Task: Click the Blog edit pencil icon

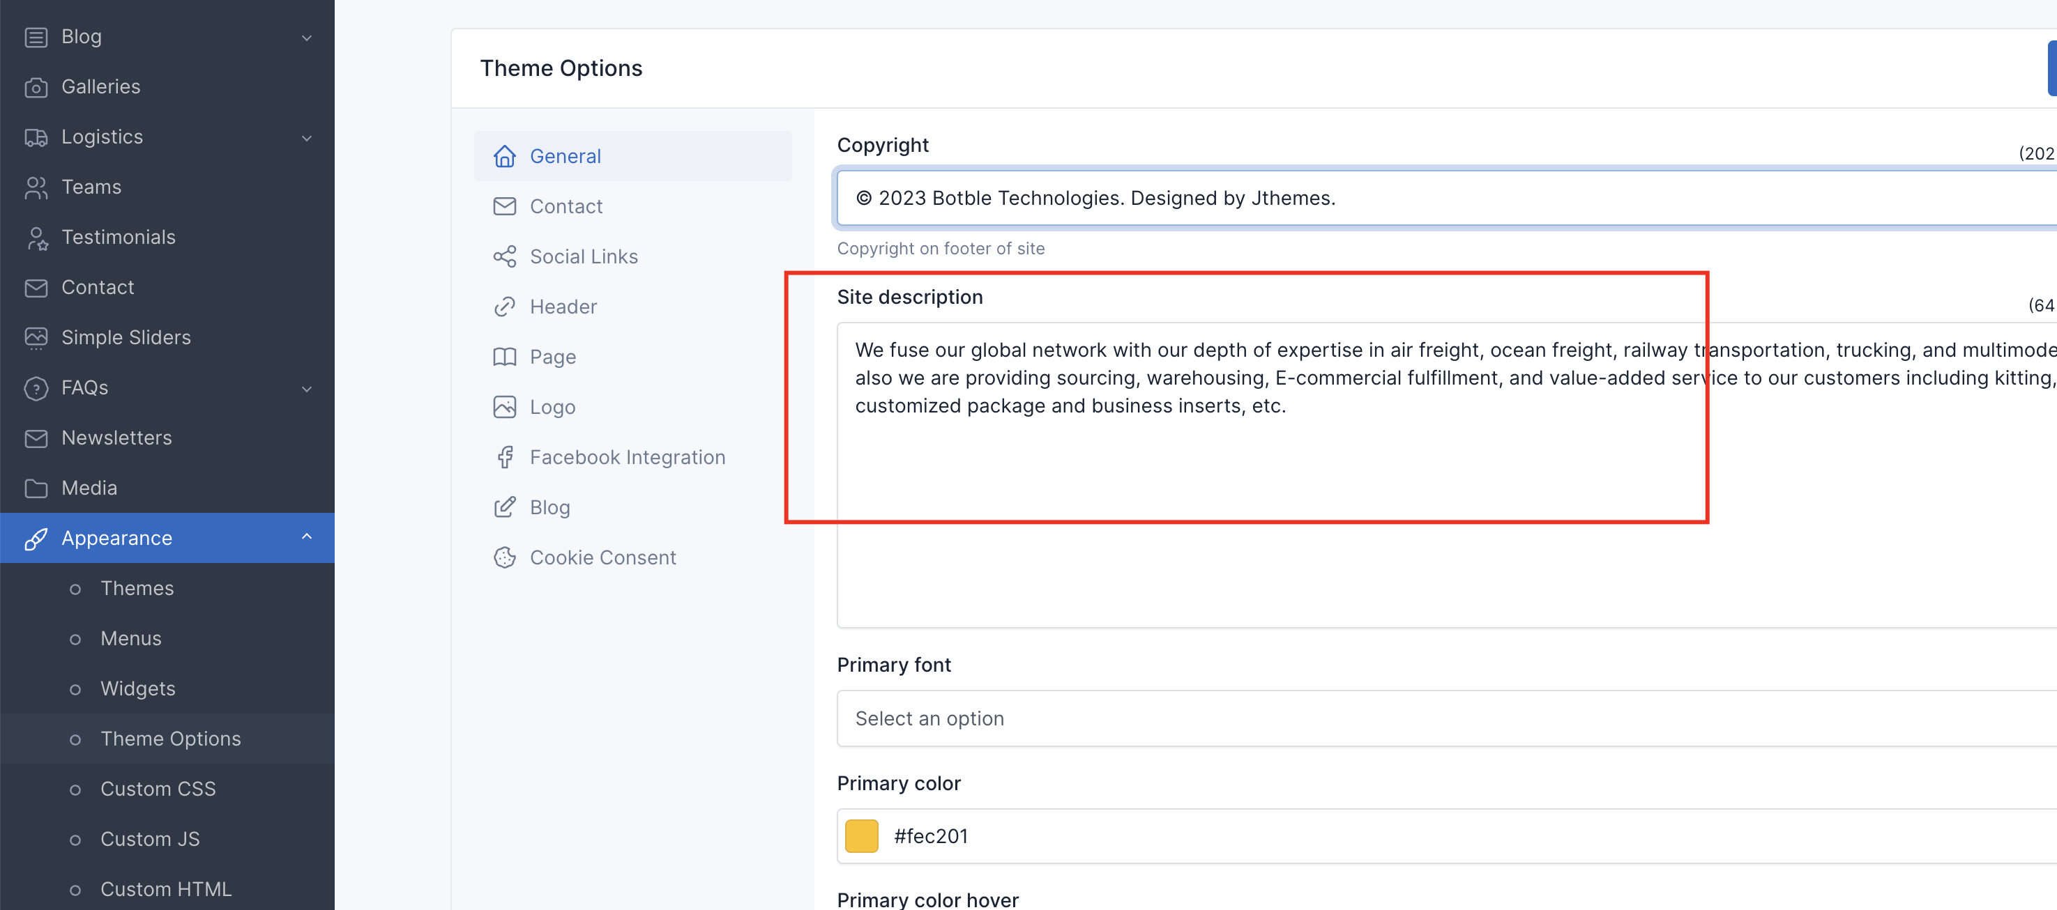Action: pyautogui.click(x=505, y=508)
